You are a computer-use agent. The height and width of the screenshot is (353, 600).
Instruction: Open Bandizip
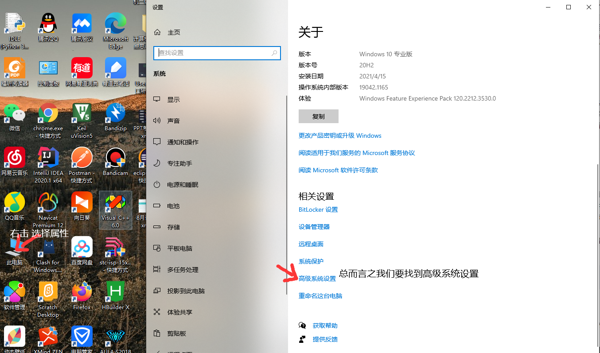click(115, 113)
